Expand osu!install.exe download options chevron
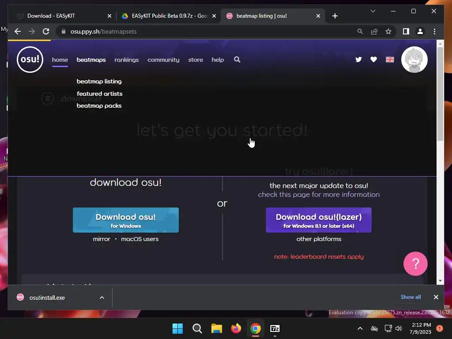Image resolution: width=452 pixels, height=339 pixels. (102, 298)
